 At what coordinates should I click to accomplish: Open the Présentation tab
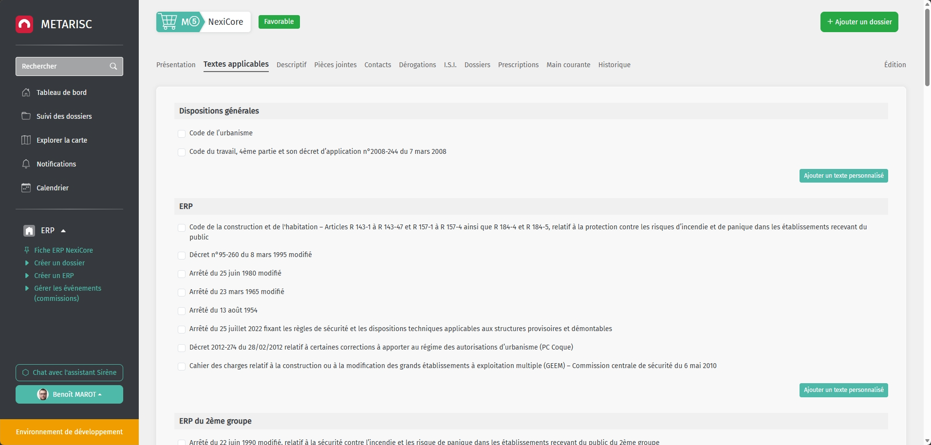coord(176,65)
